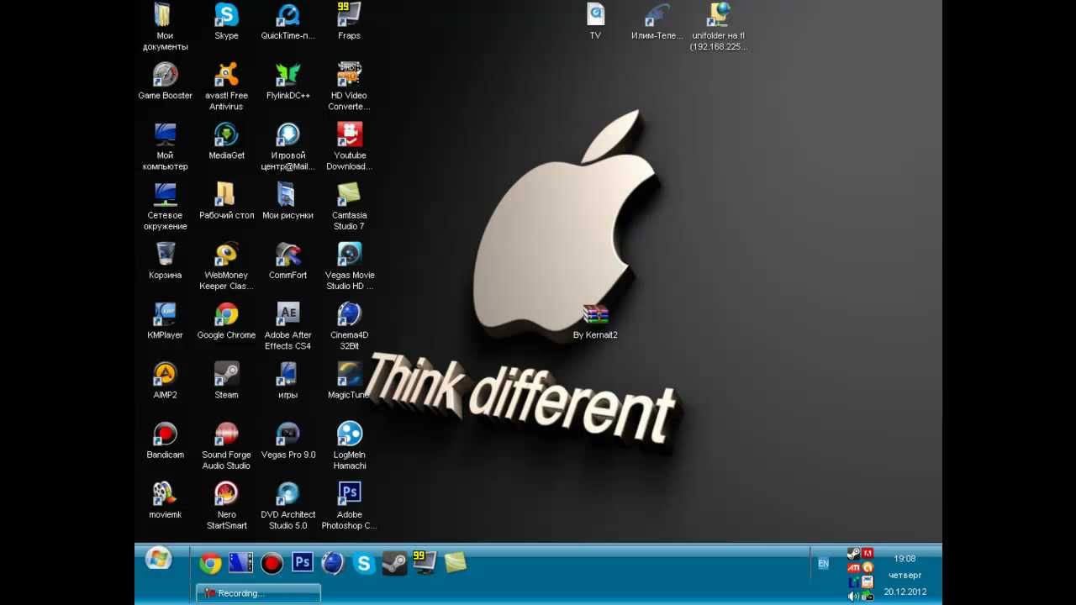1076x605 pixels.
Task: Open Мой компьютер desktop icon
Action: click(x=165, y=146)
